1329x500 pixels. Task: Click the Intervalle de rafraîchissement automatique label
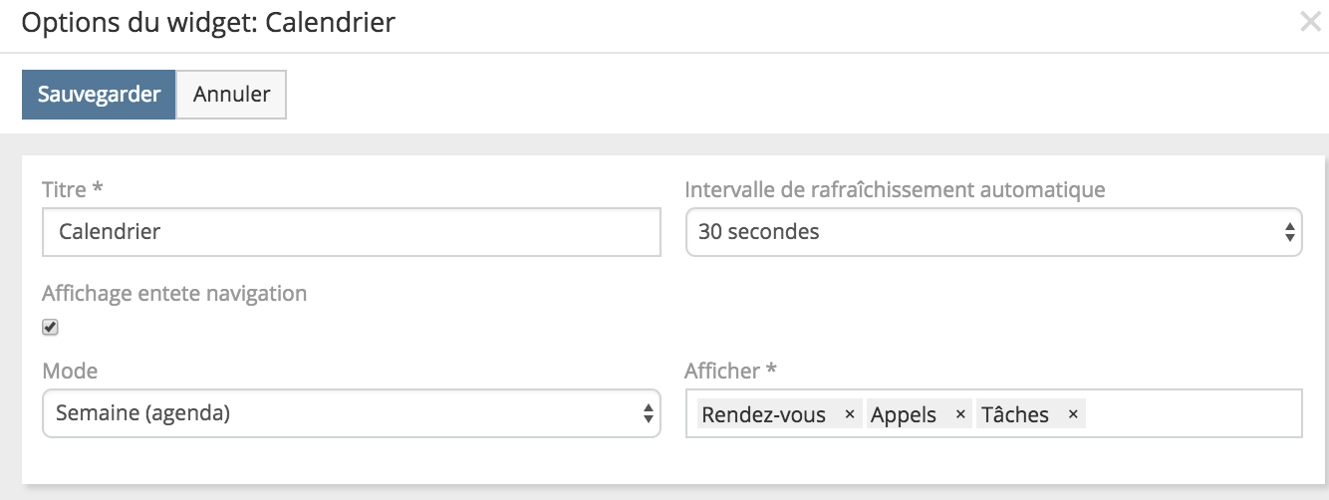pyautogui.click(x=895, y=189)
